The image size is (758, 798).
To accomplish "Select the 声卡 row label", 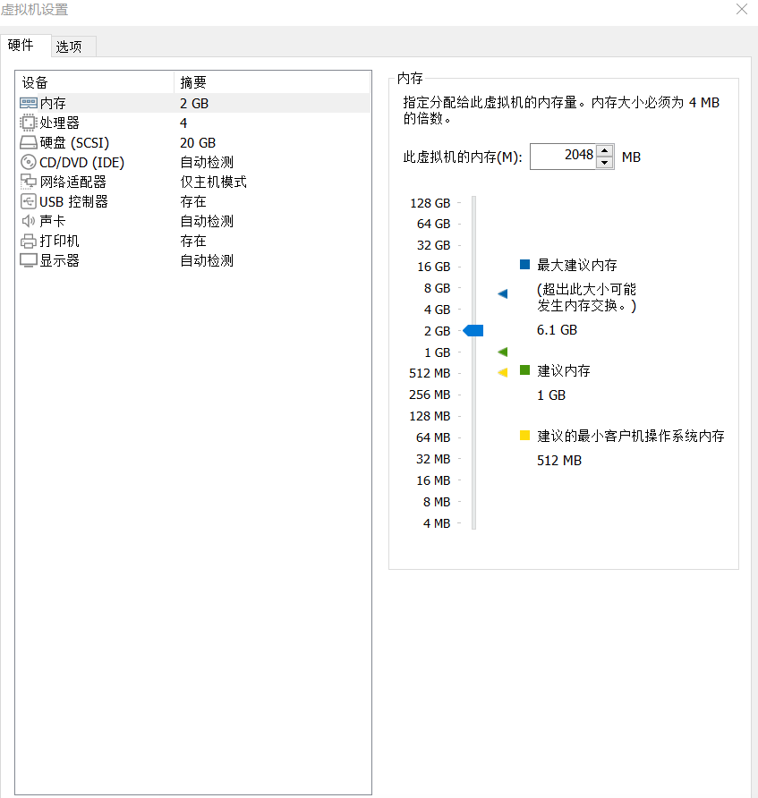I will 53,221.
